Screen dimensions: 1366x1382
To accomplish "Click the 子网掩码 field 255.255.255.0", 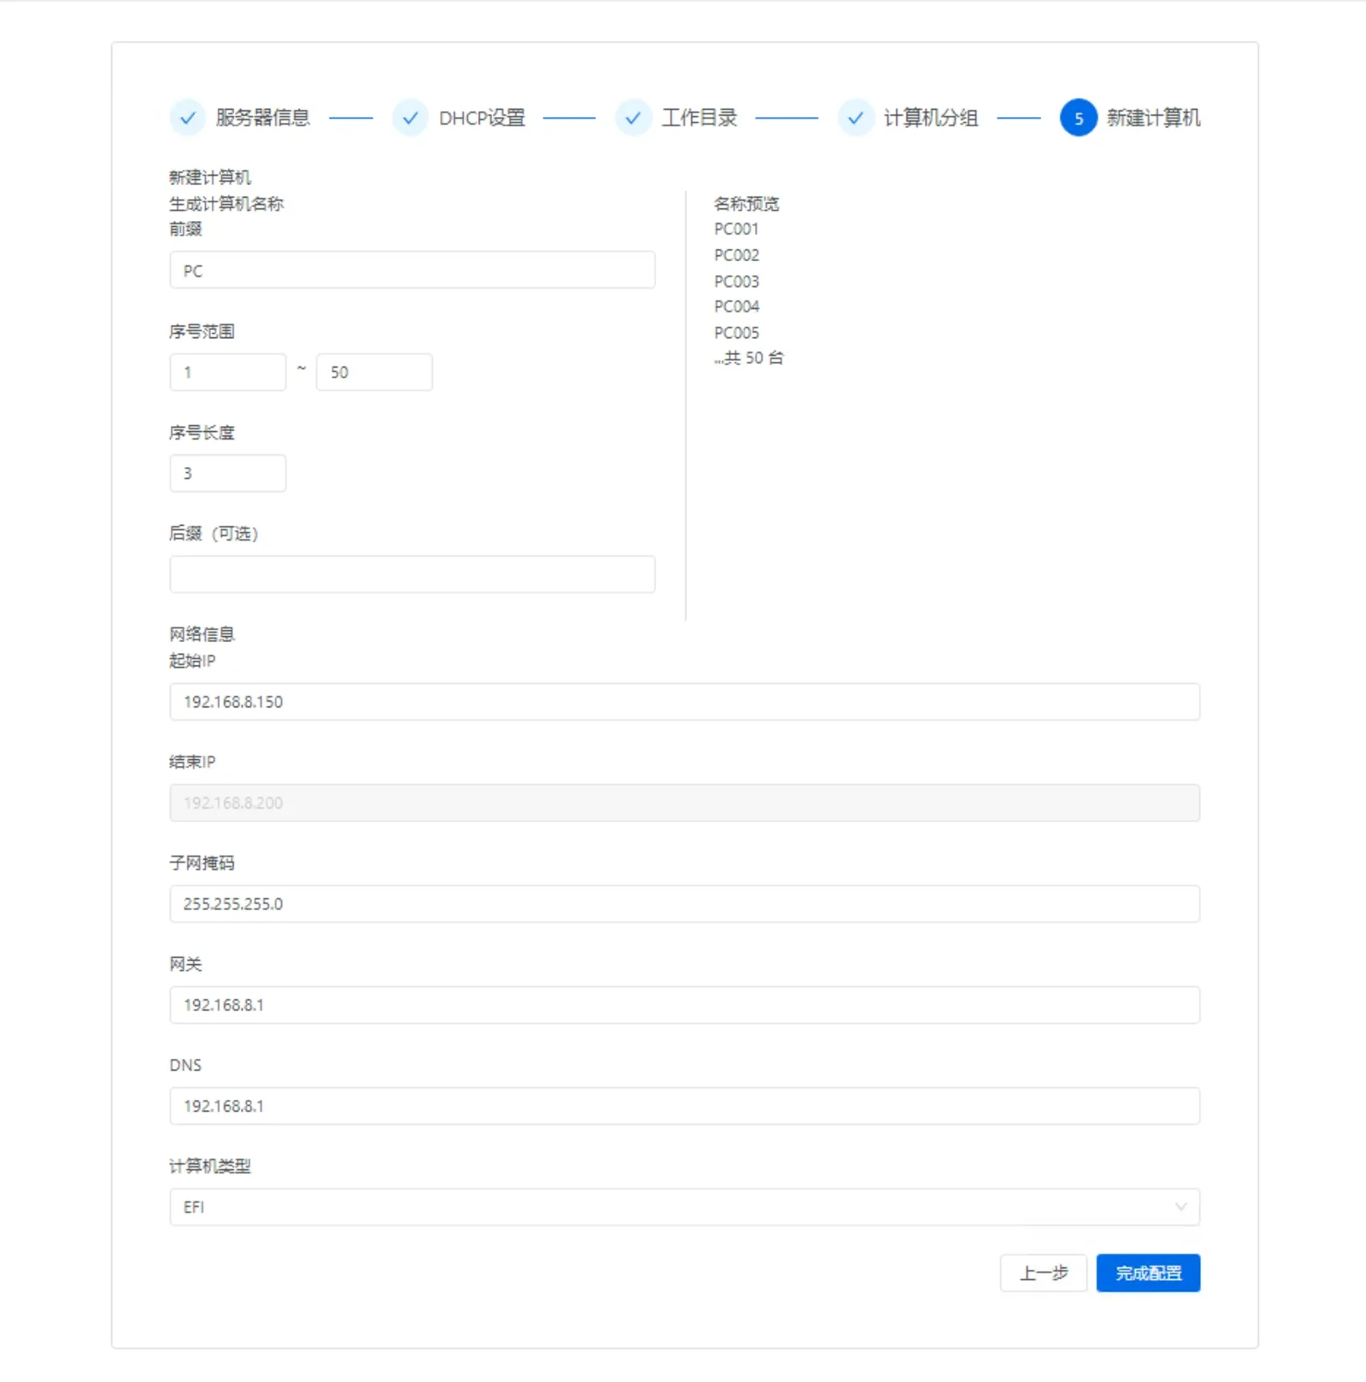I will [685, 903].
